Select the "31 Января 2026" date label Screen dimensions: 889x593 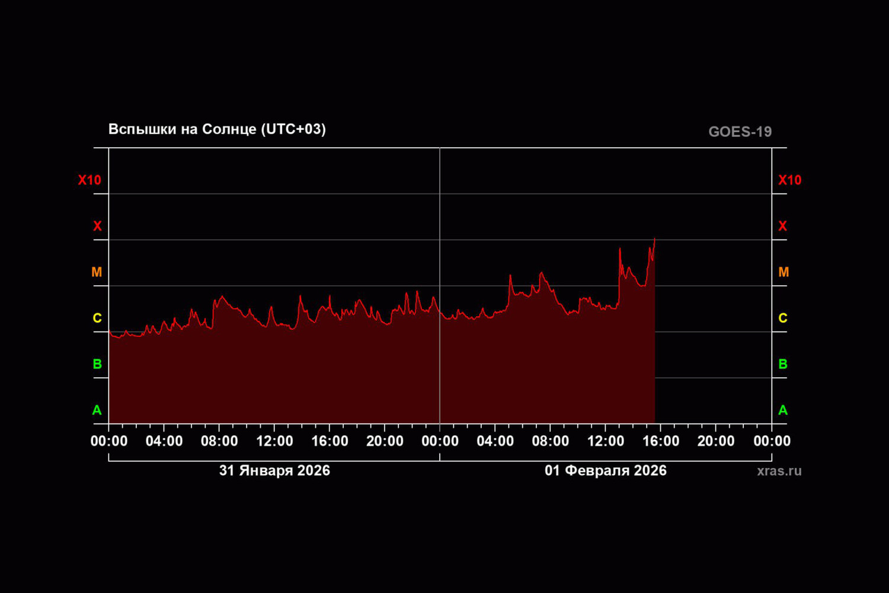[x=274, y=471]
